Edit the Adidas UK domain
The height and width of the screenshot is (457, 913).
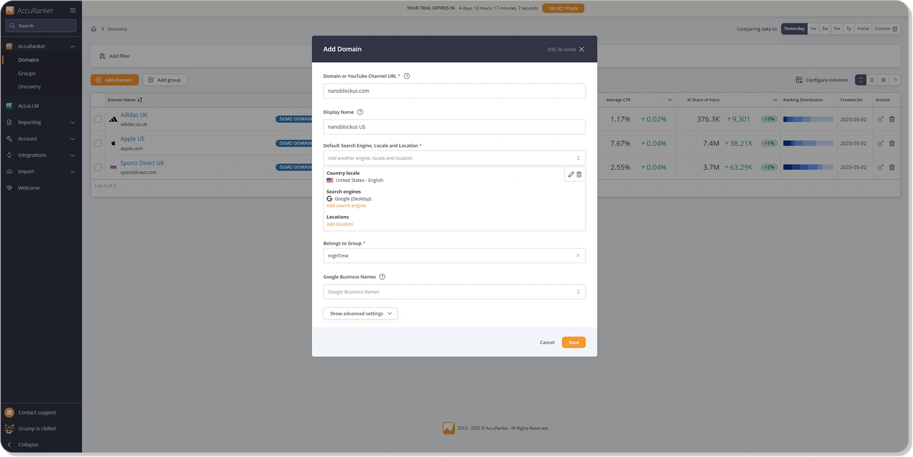click(x=881, y=119)
